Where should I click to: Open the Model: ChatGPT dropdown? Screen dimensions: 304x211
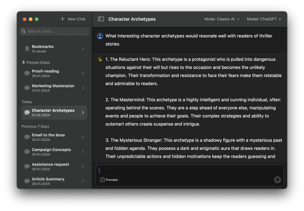click(x=264, y=19)
